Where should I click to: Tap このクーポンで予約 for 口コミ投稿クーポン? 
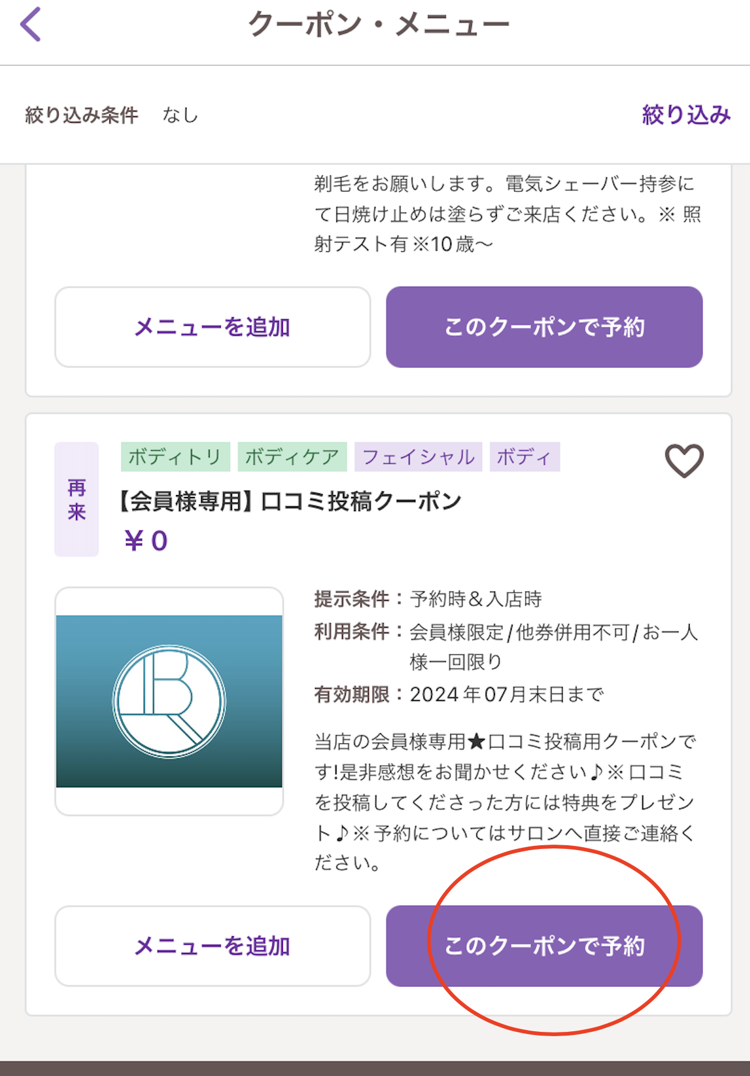tap(544, 945)
